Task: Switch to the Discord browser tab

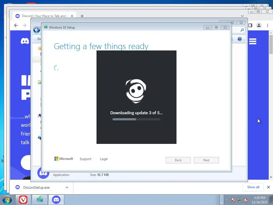Action: tap(45, 16)
